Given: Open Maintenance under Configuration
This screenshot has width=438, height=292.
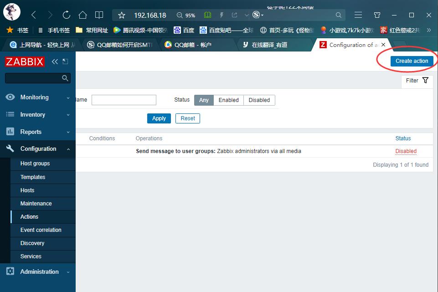Looking at the screenshot, I should 43,204.
